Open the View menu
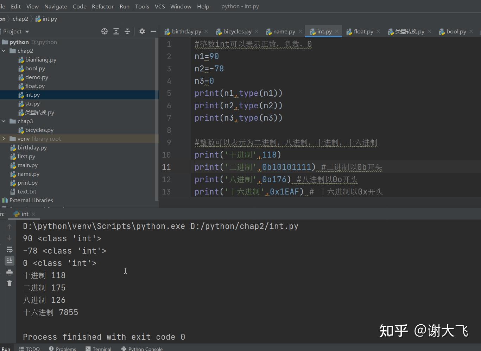Viewport: 481px width, 351px height. 32,6
